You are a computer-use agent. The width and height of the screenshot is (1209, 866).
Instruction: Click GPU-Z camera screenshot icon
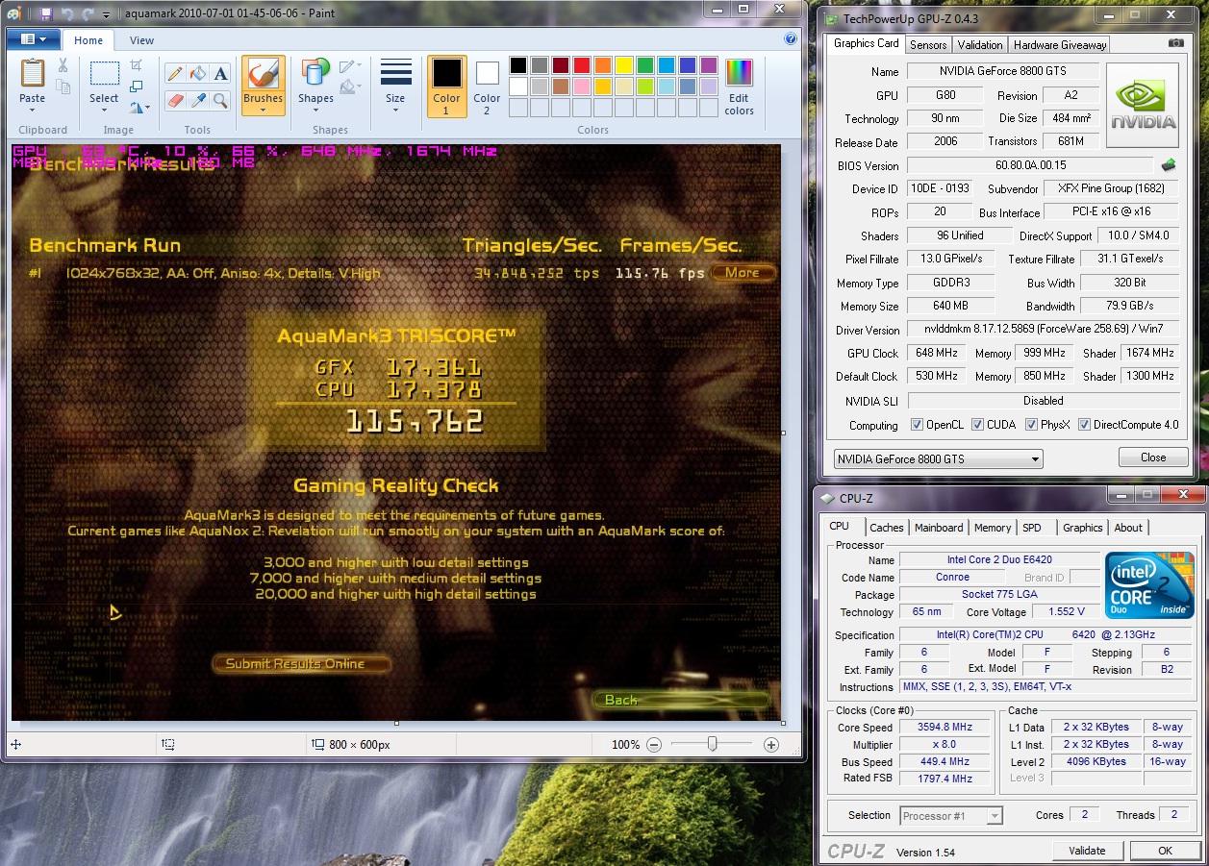pyautogui.click(x=1175, y=43)
